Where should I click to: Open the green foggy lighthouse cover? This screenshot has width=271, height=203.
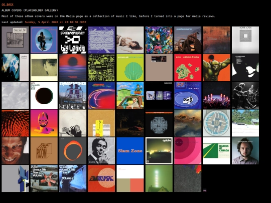click(159, 178)
